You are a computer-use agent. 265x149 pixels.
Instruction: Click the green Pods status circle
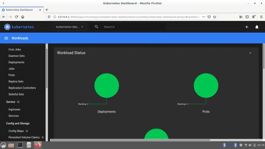coord(206,85)
